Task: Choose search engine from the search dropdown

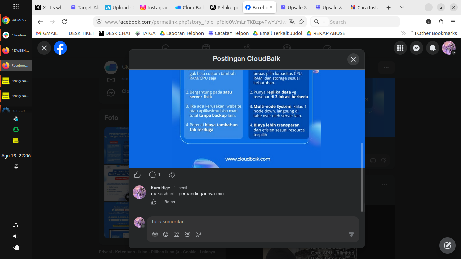Action: pyautogui.click(x=319, y=22)
